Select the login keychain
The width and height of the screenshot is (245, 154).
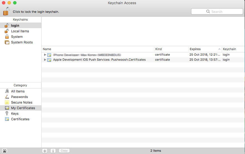coord(15,26)
